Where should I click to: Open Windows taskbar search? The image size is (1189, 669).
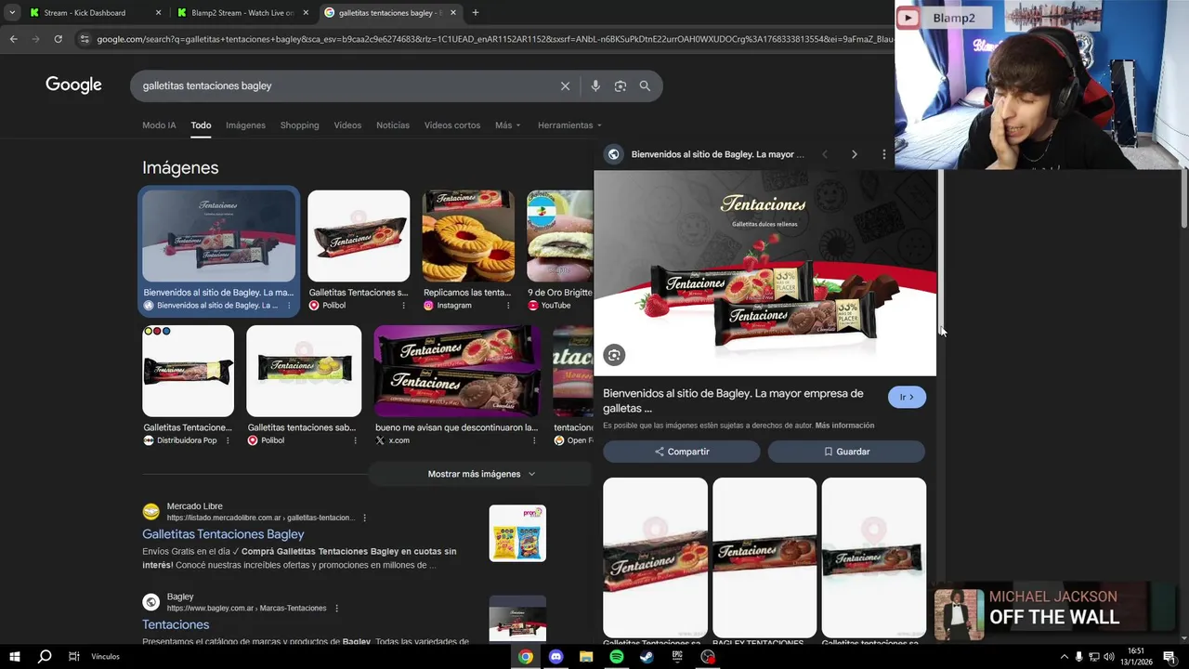(44, 656)
